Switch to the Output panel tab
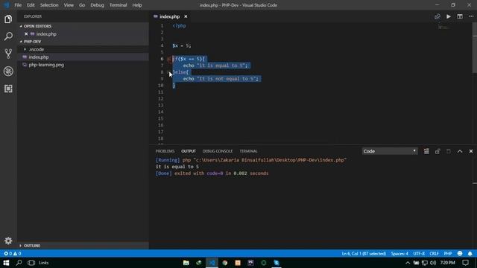 (189, 151)
